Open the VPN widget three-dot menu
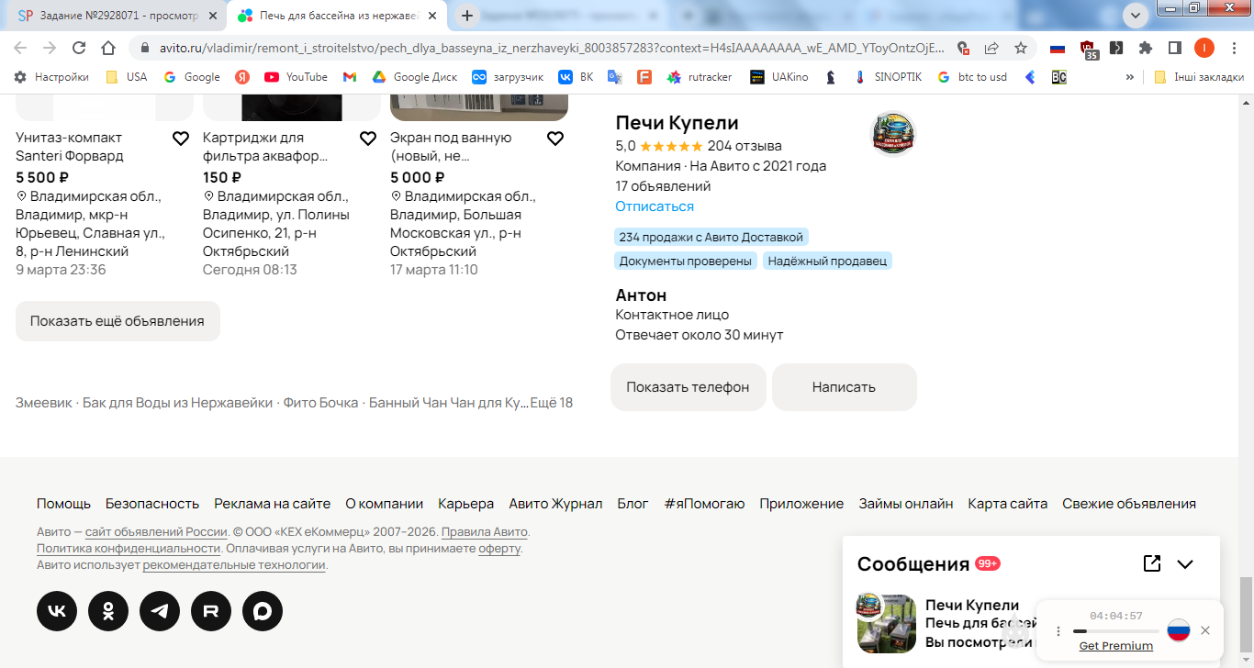The width and height of the screenshot is (1254, 668). click(1058, 631)
